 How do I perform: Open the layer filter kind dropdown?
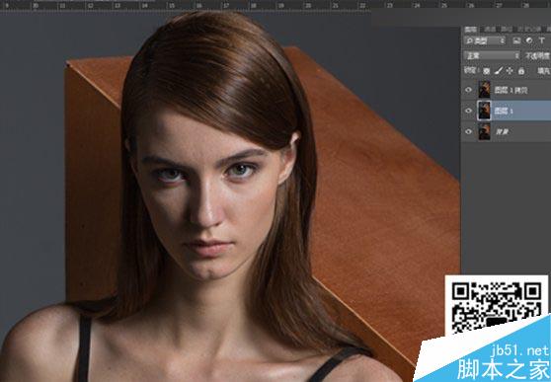click(485, 40)
